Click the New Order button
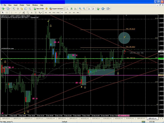The width and height of the screenshot is (164, 123). [x=39, y=9]
